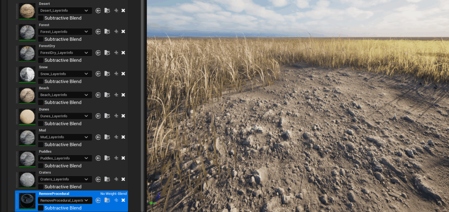Image resolution: width=449 pixels, height=212 pixels.
Task: Delete the Snow layer with its X icon
Action: (x=123, y=73)
